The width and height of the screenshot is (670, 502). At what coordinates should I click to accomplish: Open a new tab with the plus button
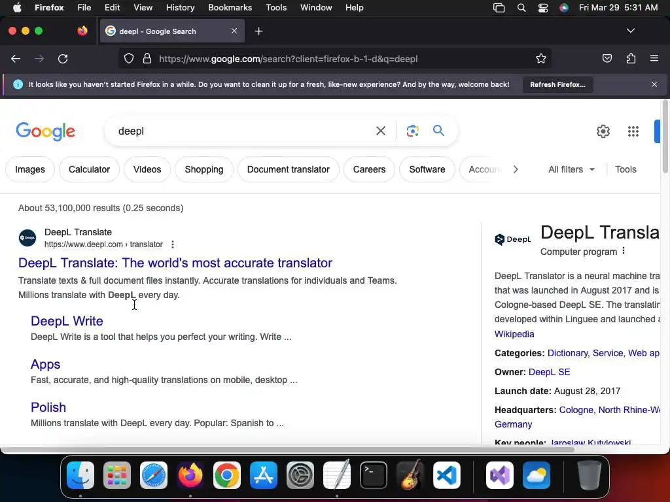[x=258, y=31]
